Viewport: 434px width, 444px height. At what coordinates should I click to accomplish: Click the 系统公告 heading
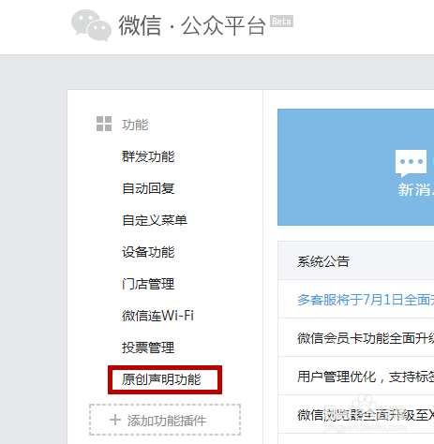coord(323,261)
